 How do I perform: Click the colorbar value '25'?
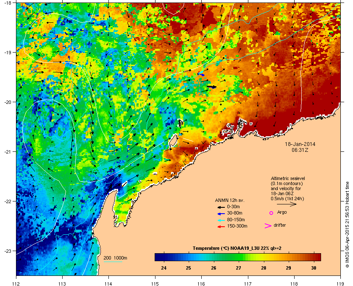188,268
